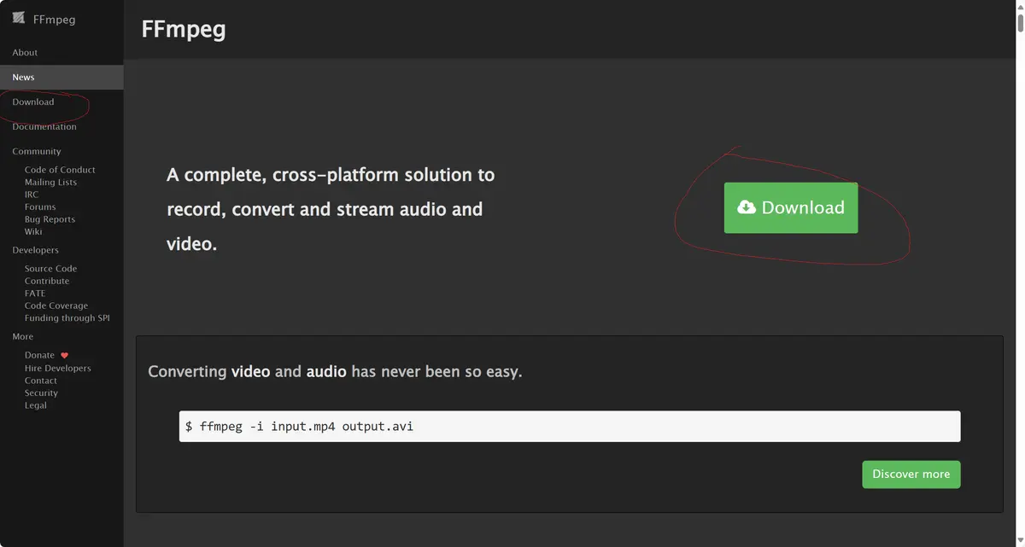This screenshot has width=1025, height=547.
Task: Open the Contribute link
Action: pos(47,281)
